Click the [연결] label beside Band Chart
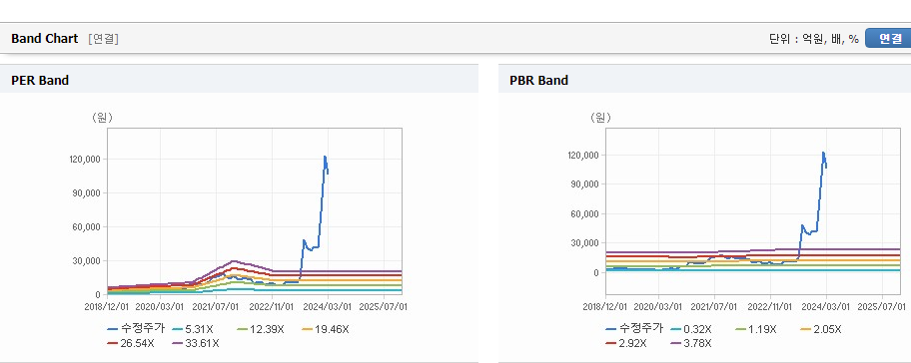 (x=104, y=39)
